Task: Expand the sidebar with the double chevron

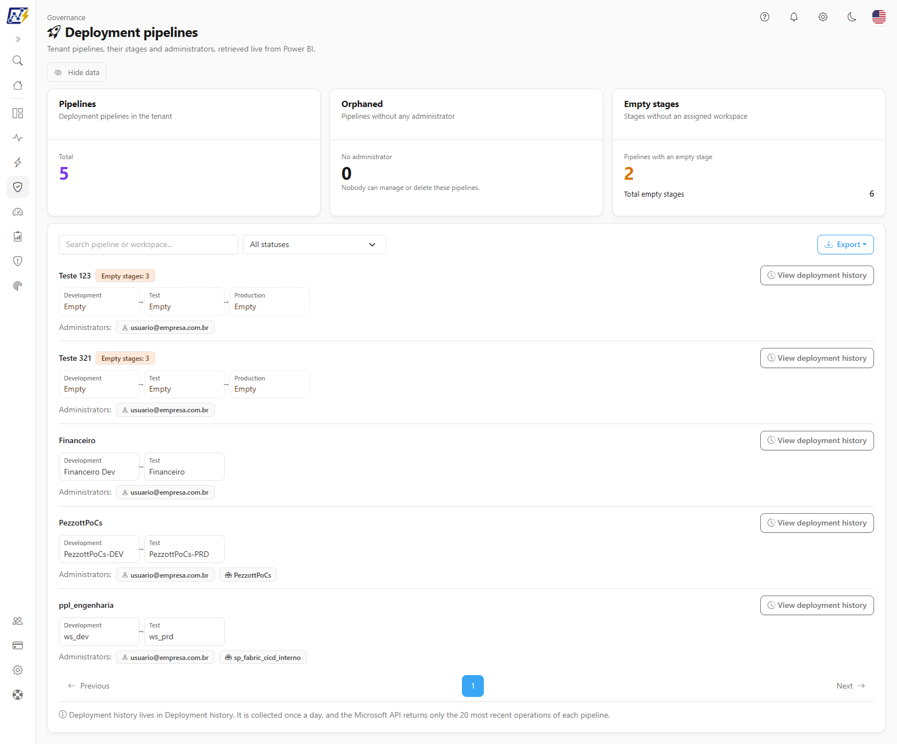Action: coord(18,39)
